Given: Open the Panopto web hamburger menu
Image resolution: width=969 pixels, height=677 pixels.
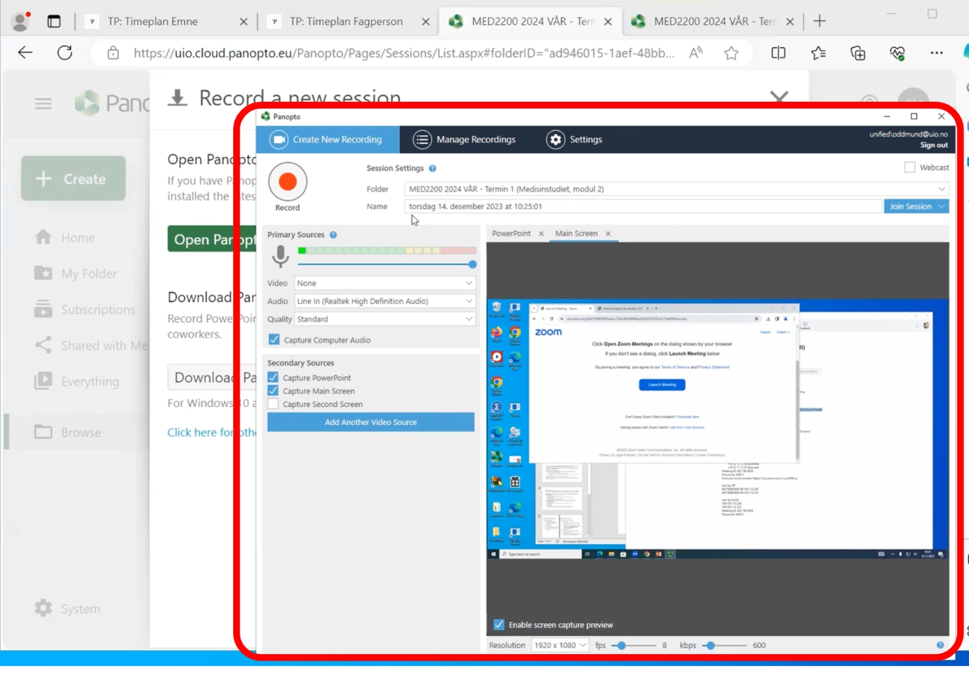Looking at the screenshot, I should coord(44,104).
